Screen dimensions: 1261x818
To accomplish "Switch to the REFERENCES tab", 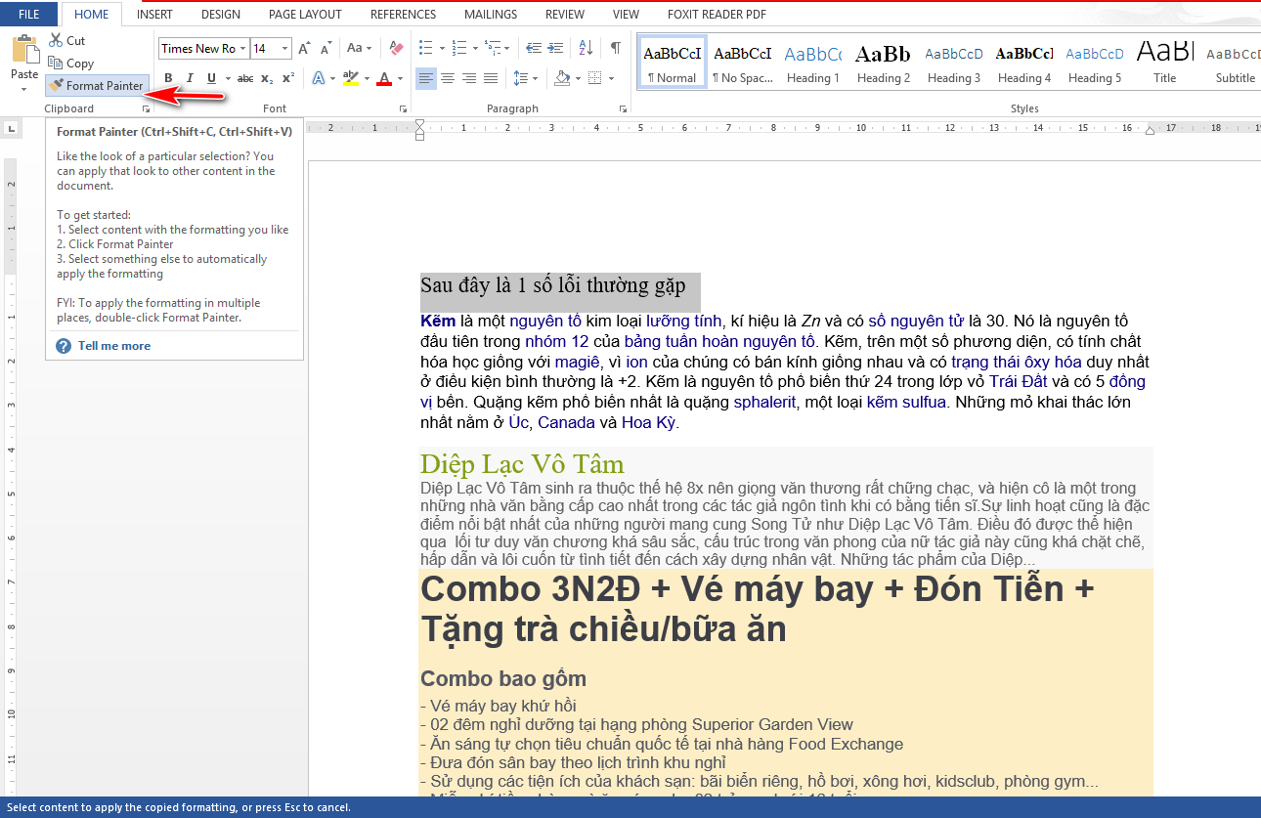I will [403, 15].
